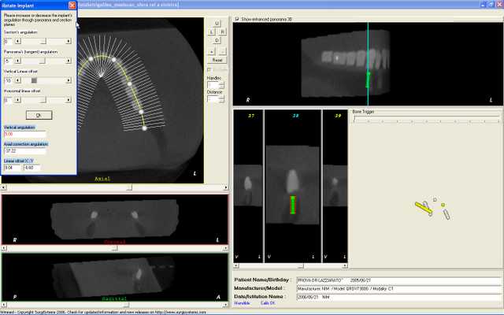Click the U (up) navigation button
Viewport: 504px width, 315px height.
(217, 23)
